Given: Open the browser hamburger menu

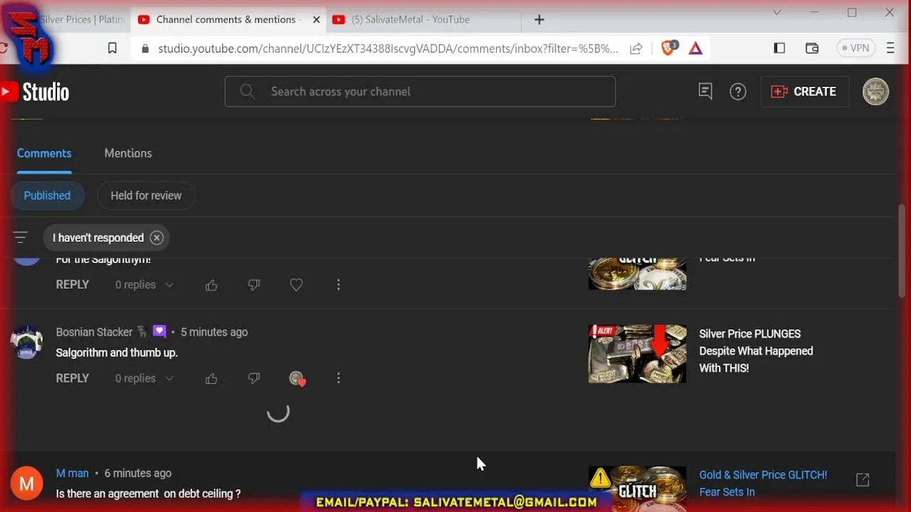Looking at the screenshot, I should pos(890,48).
